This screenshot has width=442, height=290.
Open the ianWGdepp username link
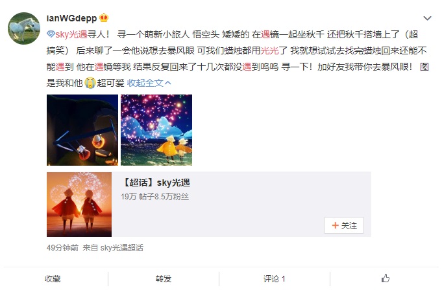tap(71, 18)
